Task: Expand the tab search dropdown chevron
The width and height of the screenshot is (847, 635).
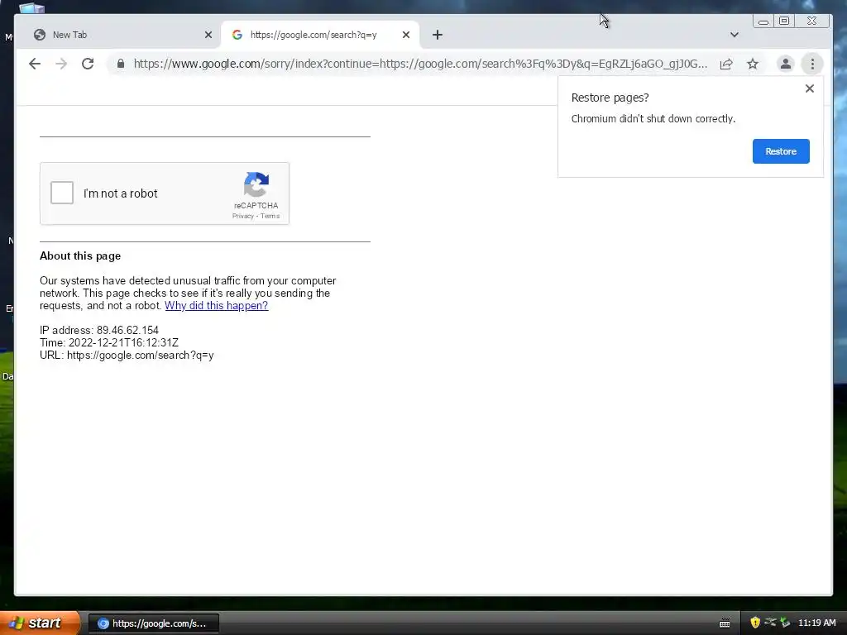Action: click(735, 35)
